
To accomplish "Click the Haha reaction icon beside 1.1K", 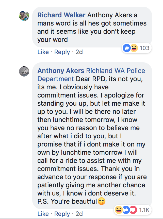I will coord(119,210).
